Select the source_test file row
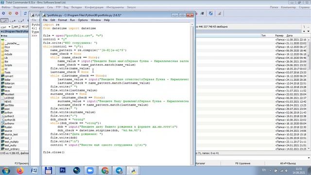The width and height of the screenshot is (311, 175). point(15,134)
